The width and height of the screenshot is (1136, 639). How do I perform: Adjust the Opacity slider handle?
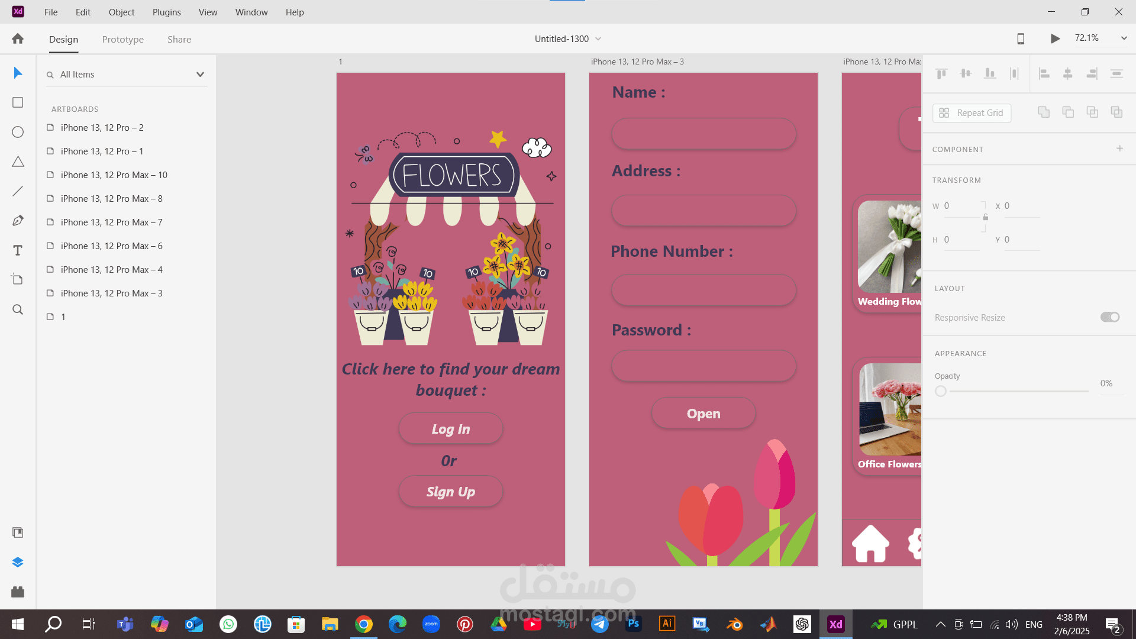tap(941, 391)
